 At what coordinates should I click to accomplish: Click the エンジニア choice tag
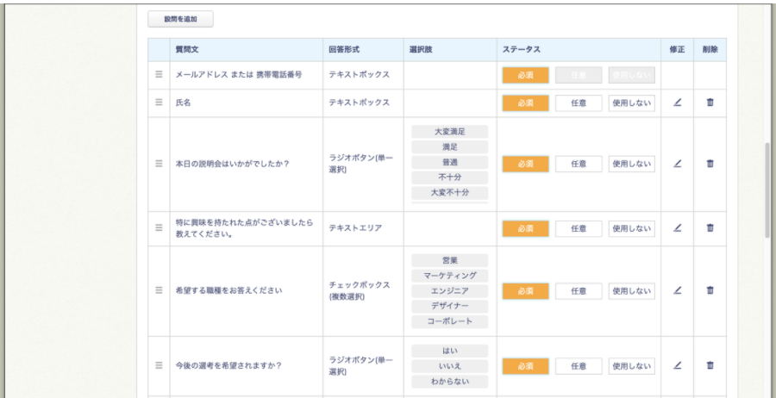pos(449,291)
